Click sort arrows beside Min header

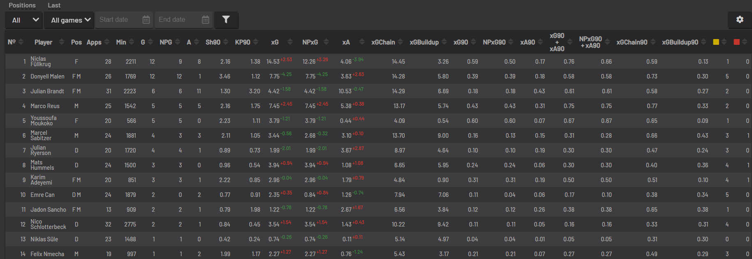click(x=131, y=42)
